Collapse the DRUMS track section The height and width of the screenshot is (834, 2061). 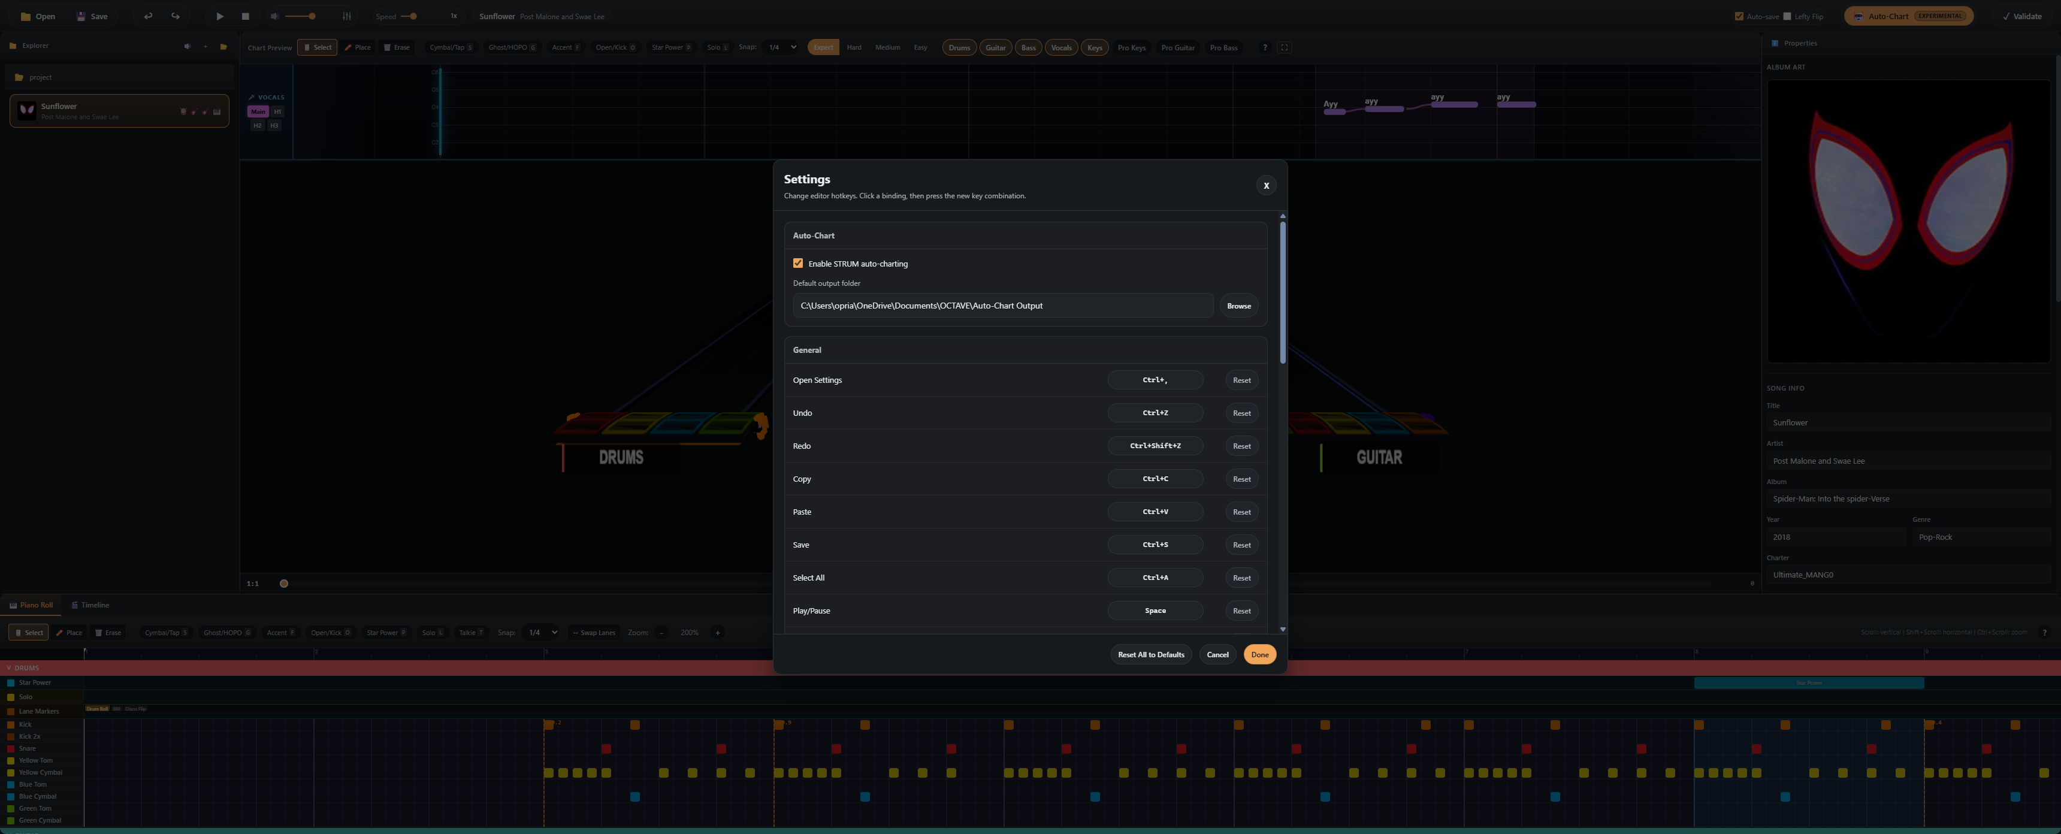tap(9, 667)
